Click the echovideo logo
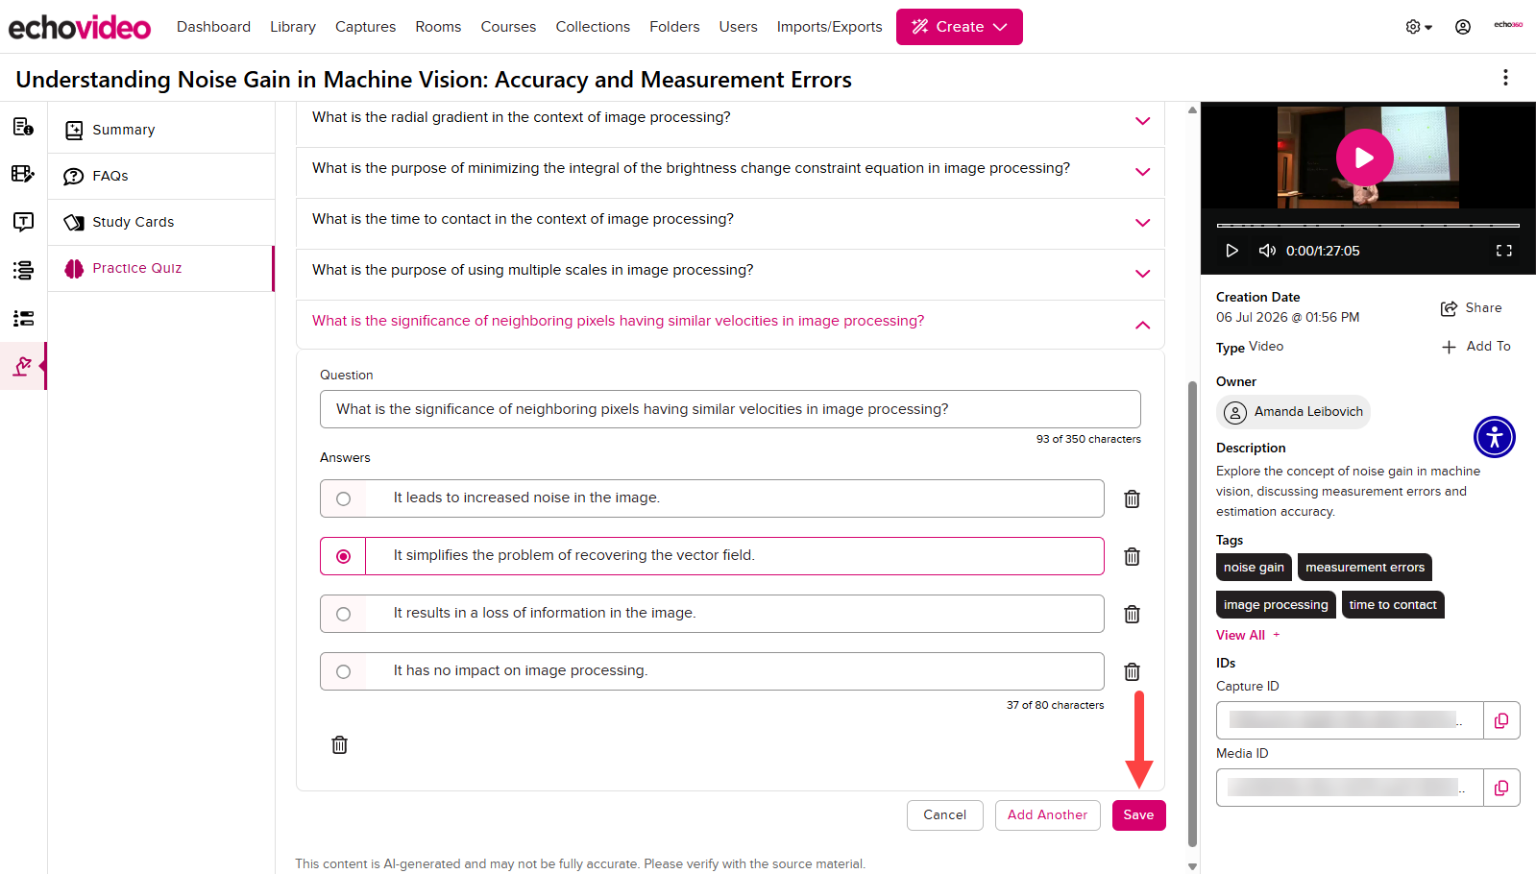This screenshot has width=1536, height=874. point(80,27)
